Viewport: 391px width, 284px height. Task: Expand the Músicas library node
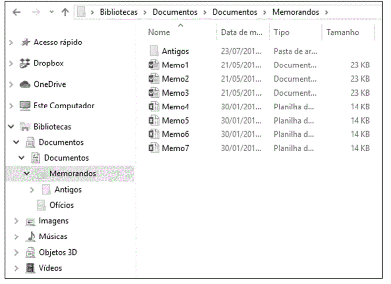(x=16, y=237)
